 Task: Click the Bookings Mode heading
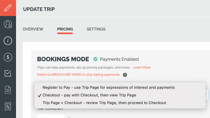point(63,59)
